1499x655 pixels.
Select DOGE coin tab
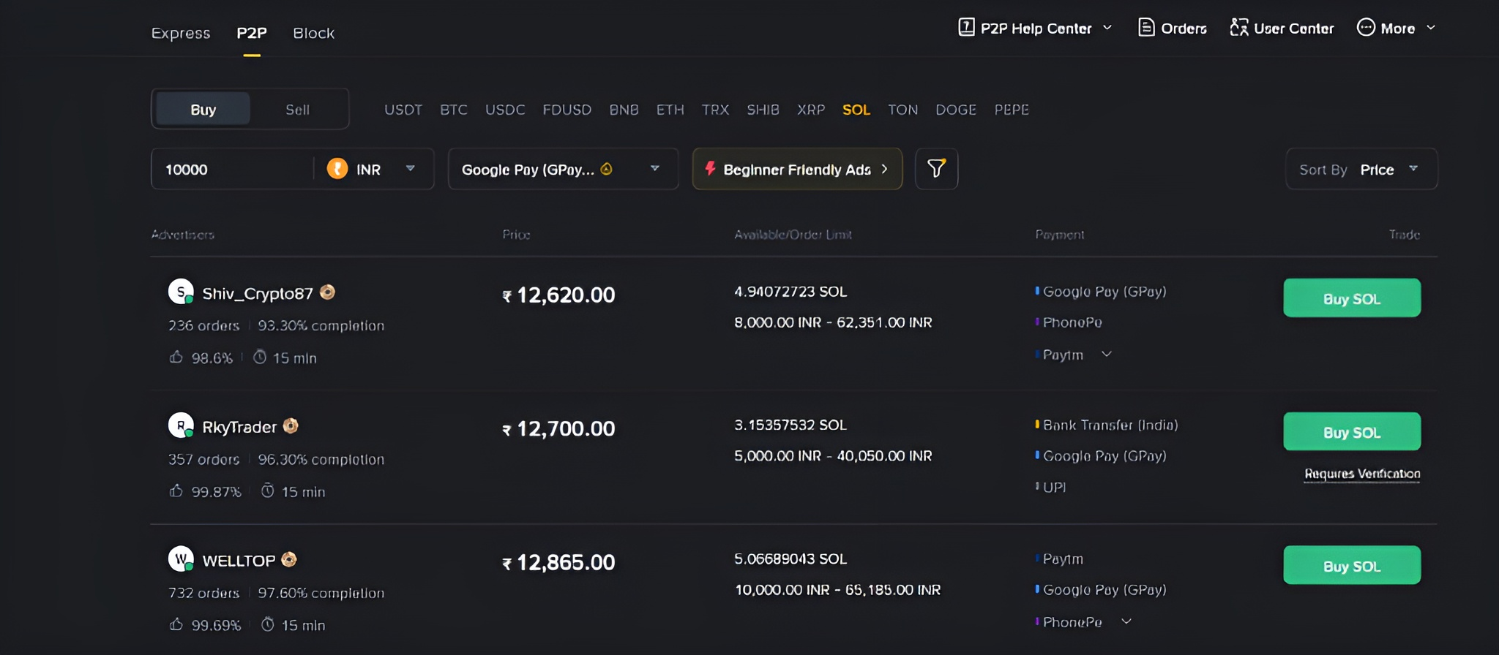coord(956,110)
